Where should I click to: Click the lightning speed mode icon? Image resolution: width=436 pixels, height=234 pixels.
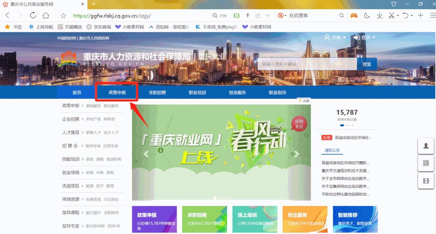[x=248, y=16]
